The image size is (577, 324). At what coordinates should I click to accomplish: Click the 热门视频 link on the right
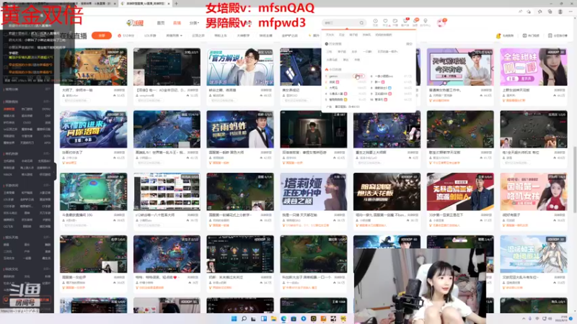tap(531, 35)
